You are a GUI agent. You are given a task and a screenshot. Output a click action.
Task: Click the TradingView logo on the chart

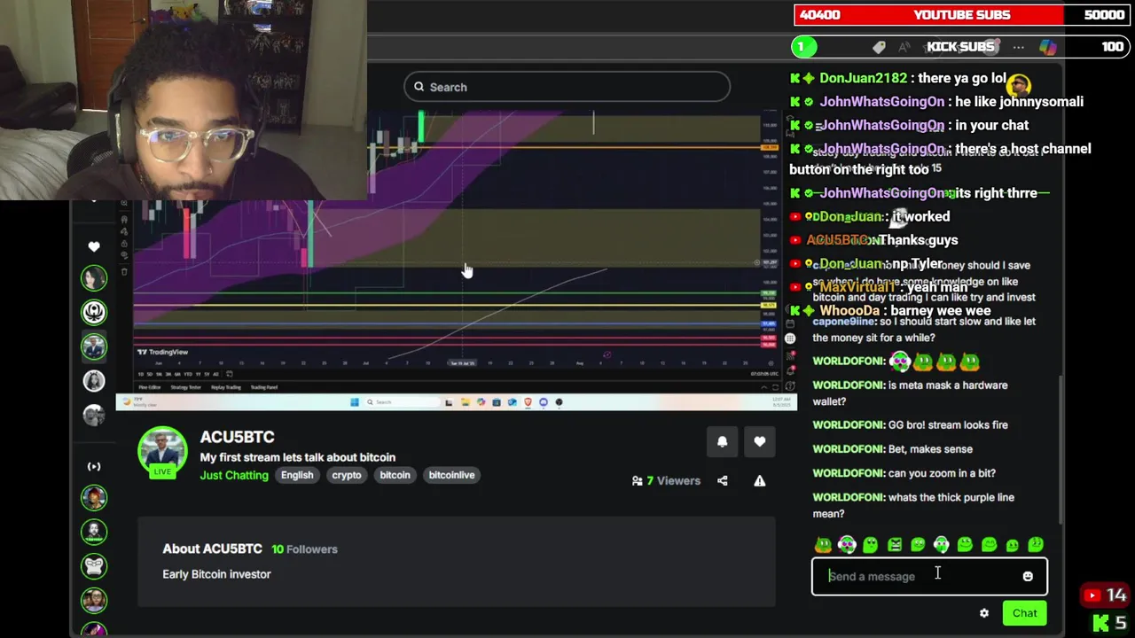(163, 353)
